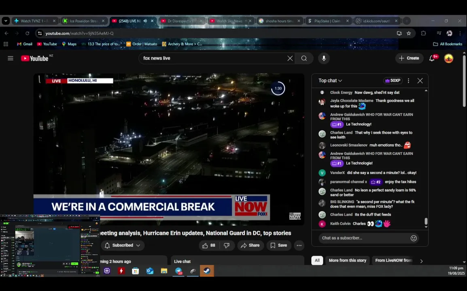Screen dimensions: 467x291
Task: Click the live chat scrollbar thumb
Action: click(x=426, y=221)
